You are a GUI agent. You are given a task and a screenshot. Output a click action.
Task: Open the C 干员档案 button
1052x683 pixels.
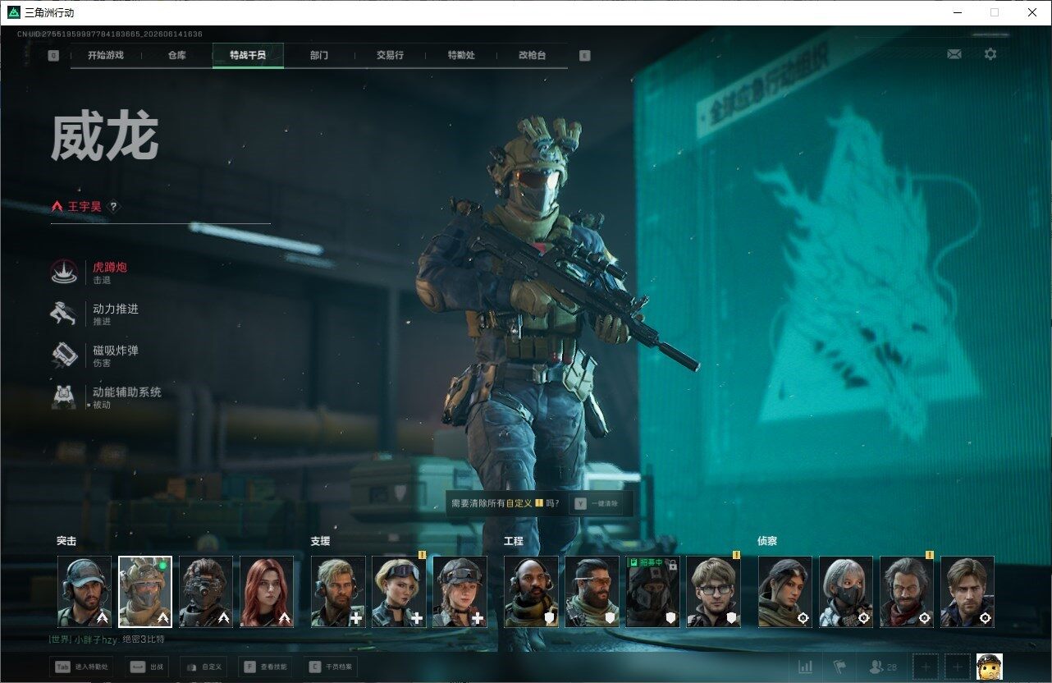331,667
